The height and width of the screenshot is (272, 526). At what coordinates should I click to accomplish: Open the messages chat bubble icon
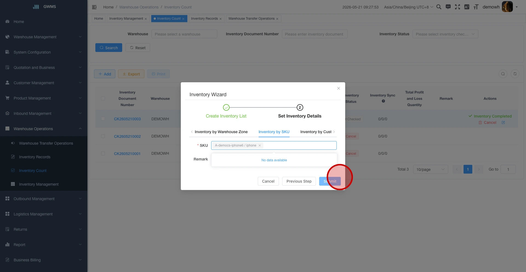[x=448, y=7]
